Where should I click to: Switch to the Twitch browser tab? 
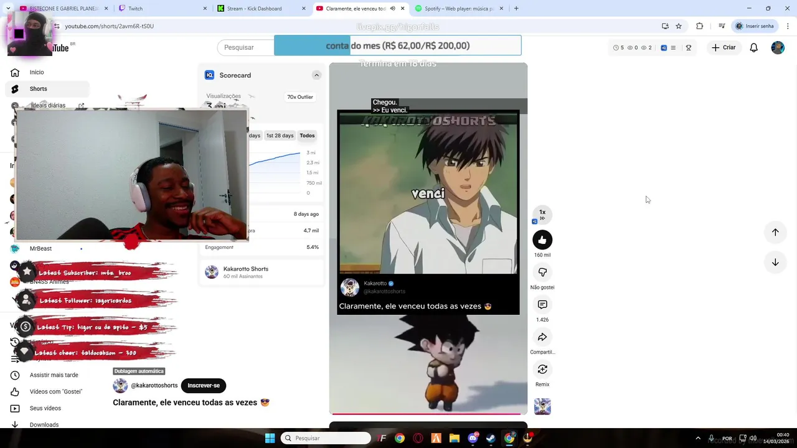click(163, 8)
